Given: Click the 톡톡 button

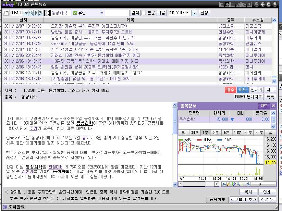Looking at the screenshot, I should [270, 97].
